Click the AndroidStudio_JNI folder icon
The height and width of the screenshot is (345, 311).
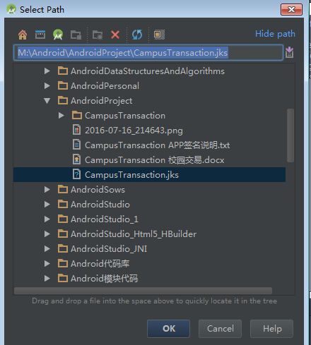[x=63, y=248]
